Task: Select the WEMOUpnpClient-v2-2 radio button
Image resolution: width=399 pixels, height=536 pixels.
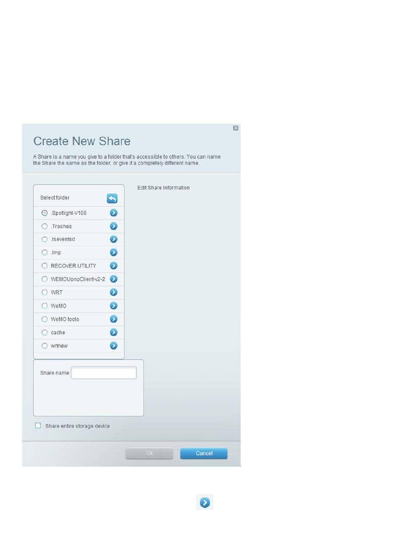Action: (x=45, y=279)
